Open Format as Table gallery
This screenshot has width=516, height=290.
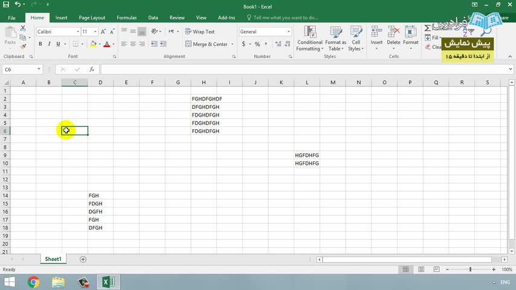[x=336, y=39]
